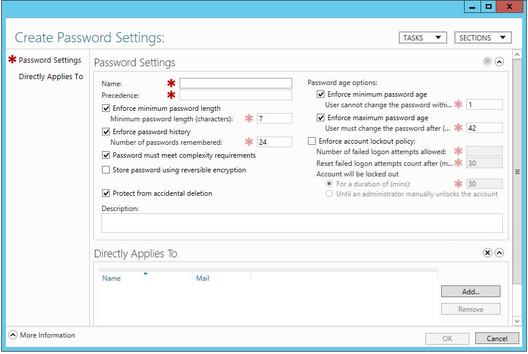
Task: Uncheck Enforce minimum password length
Action: pos(106,108)
